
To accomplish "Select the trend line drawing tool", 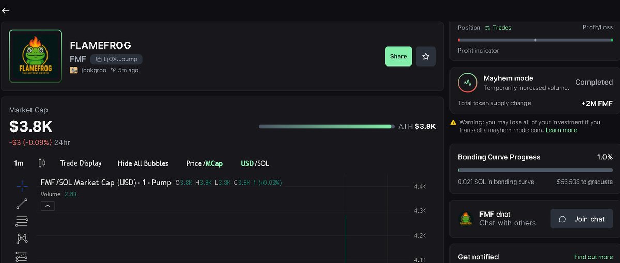I will 22,204.
